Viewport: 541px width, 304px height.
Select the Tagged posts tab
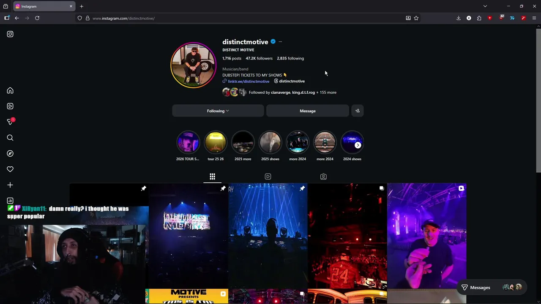323,176
